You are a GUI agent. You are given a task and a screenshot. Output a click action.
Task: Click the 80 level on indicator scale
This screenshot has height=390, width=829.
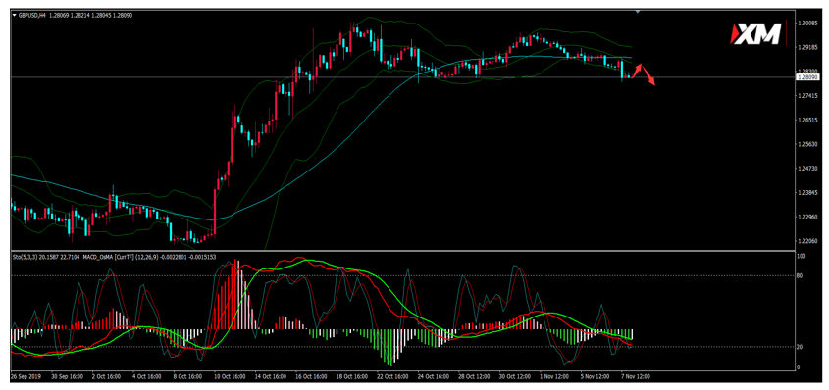tap(800, 275)
